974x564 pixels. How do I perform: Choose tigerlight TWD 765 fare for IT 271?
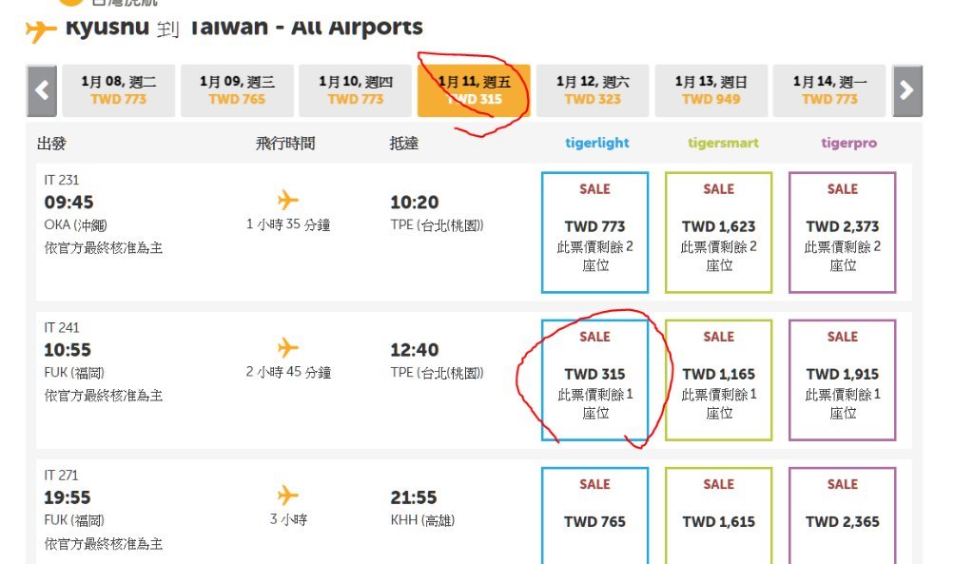coord(595,516)
